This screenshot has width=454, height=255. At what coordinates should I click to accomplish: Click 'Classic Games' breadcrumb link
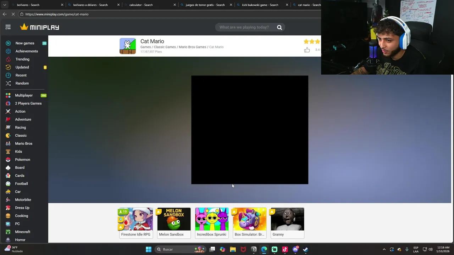pyautogui.click(x=165, y=47)
